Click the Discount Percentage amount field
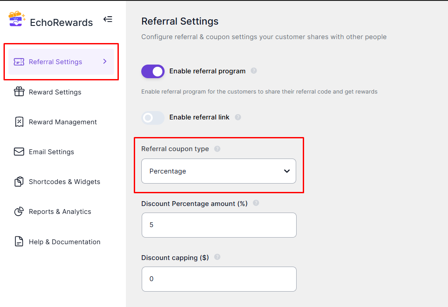 tap(219, 225)
